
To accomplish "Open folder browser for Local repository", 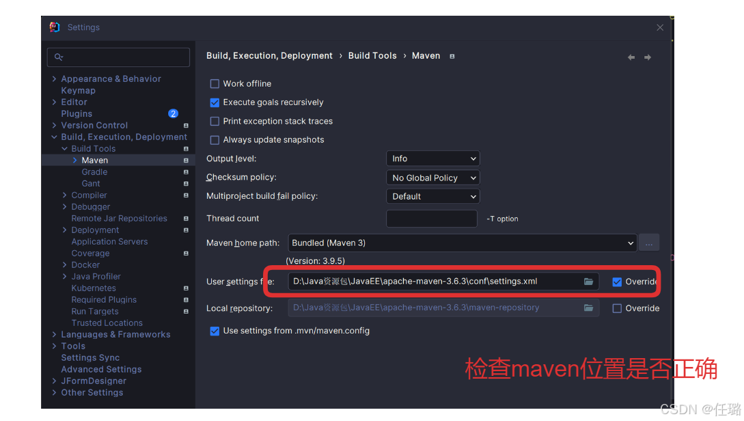I will click(x=588, y=308).
